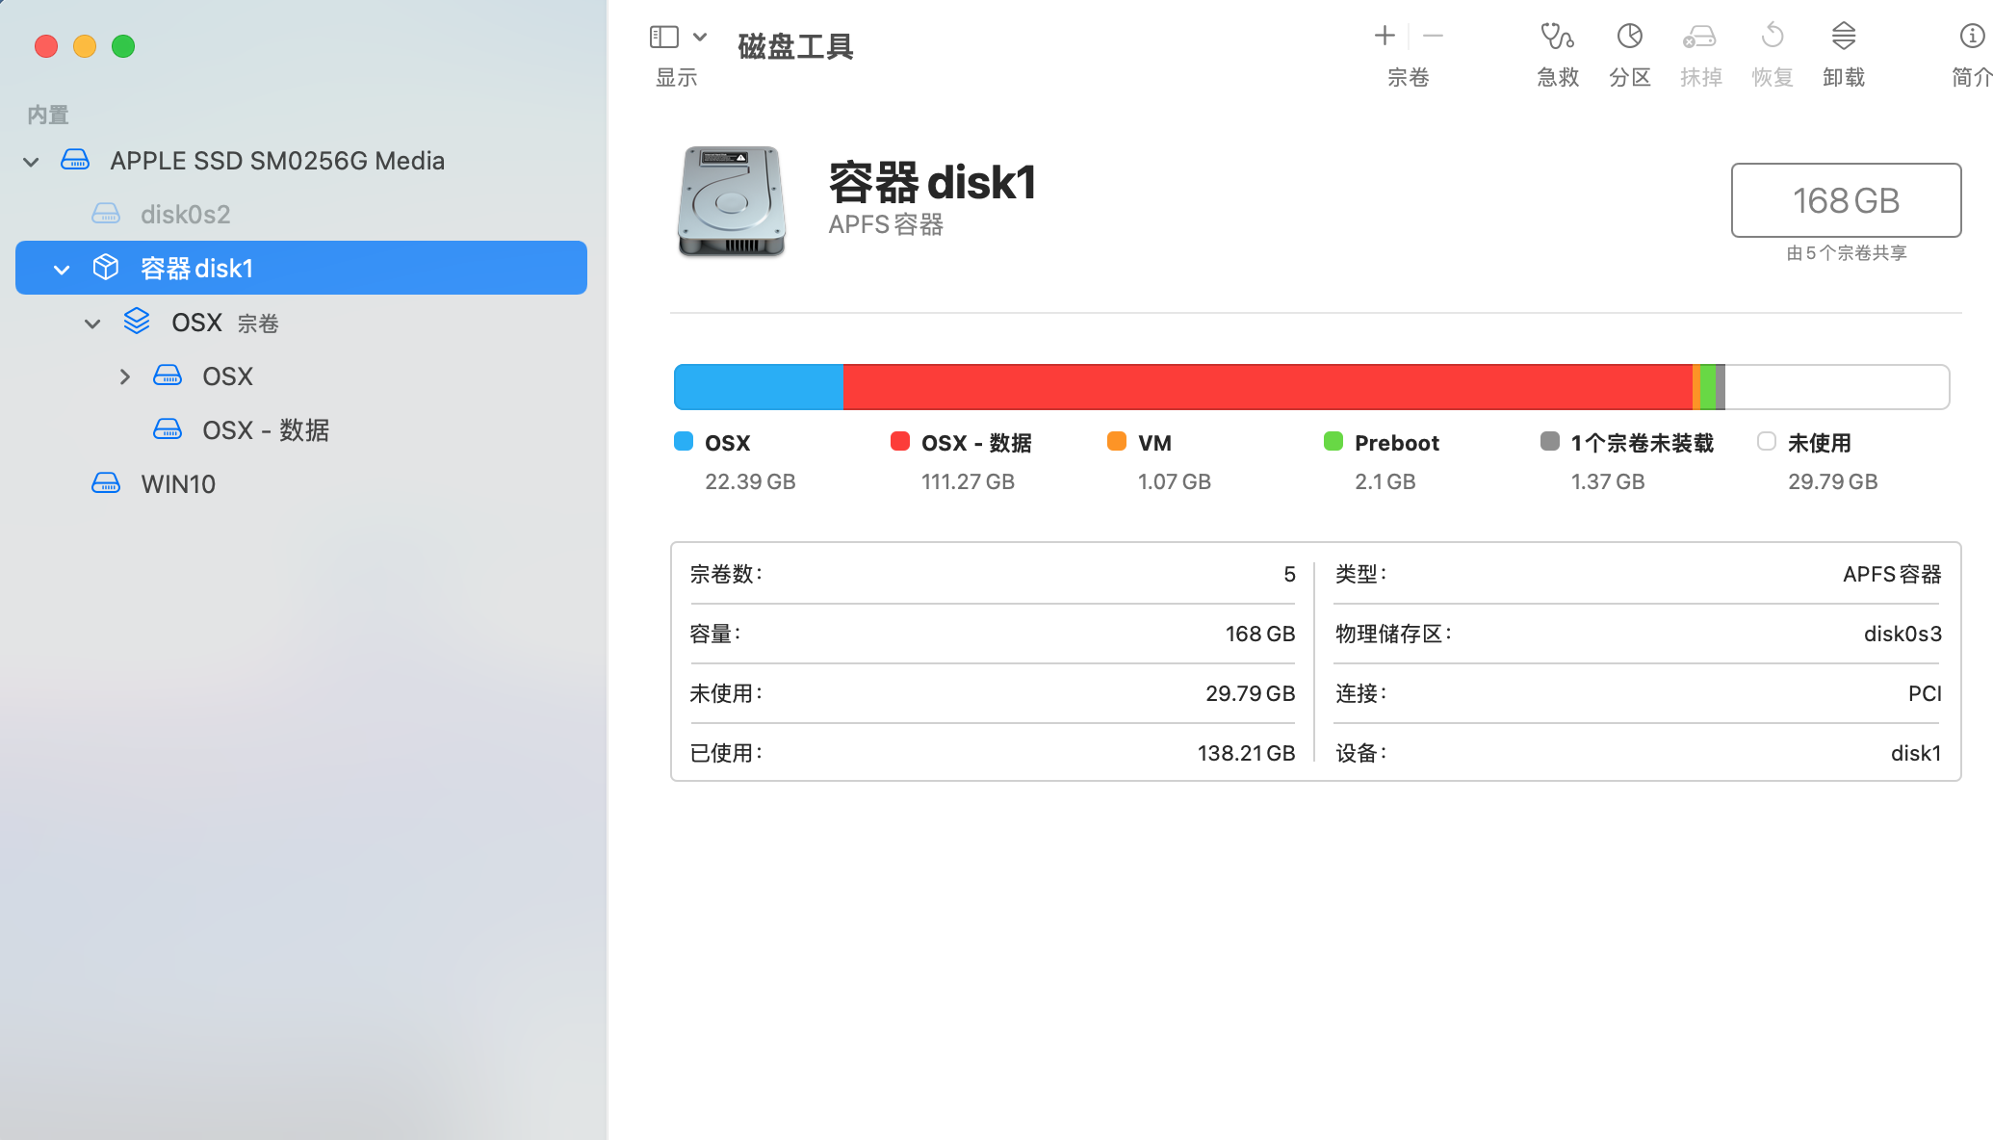This screenshot has width=1993, height=1140.
Task: Click the Unmount (卸载) toolbar icon
Action: [x=1843, y=38]
